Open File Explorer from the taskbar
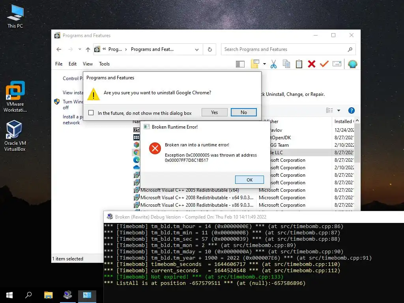The height and width of the screenshot is (303, 404). 49,295
